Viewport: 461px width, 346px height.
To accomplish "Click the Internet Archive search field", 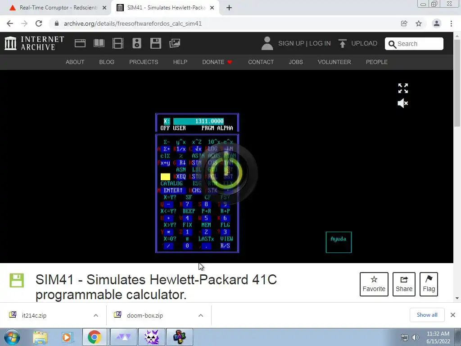I will (414, 44).
